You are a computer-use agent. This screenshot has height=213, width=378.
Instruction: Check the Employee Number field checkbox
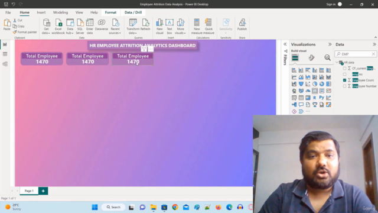(344, 86)
